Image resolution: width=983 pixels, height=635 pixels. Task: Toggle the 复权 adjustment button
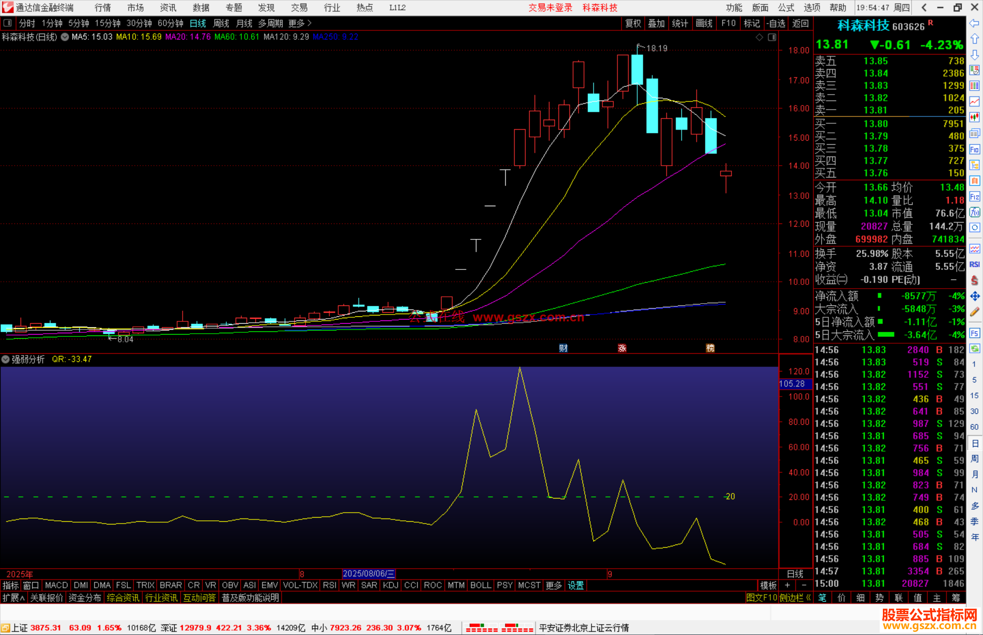click(633, 23)
